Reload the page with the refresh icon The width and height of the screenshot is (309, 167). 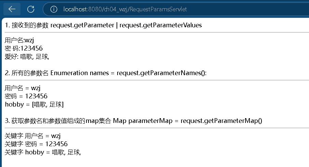click(x=30, y=9)
